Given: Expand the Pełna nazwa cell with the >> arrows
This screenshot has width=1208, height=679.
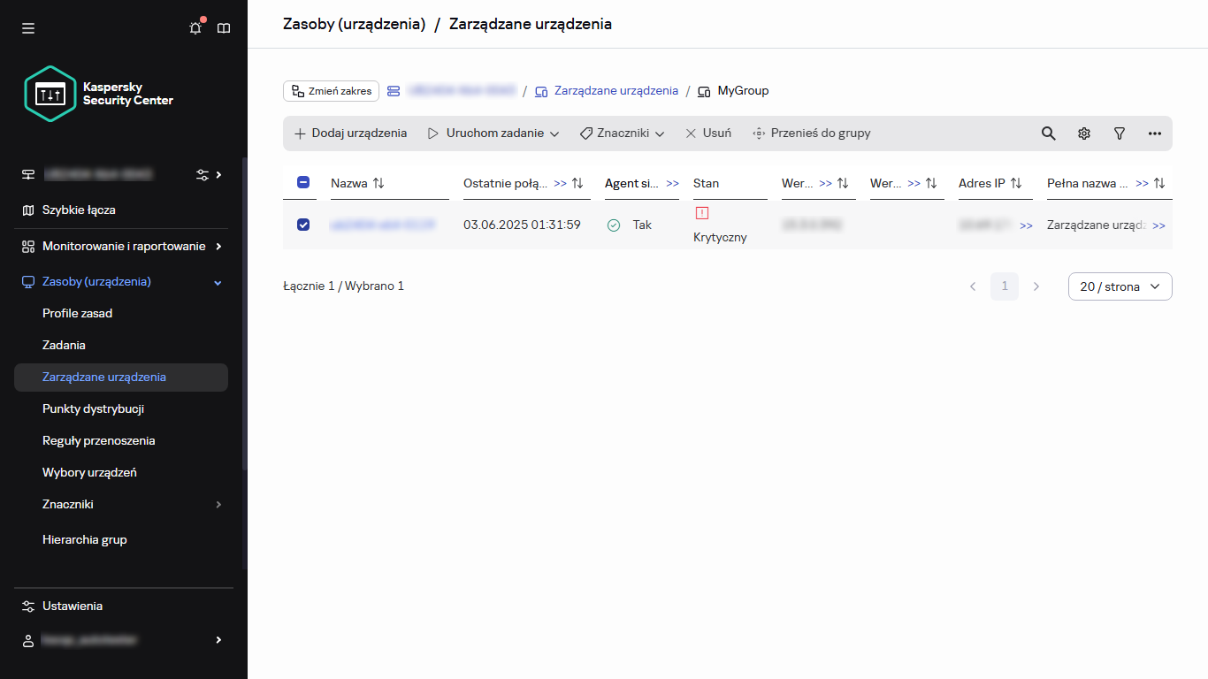Looking at the screenshot, I should coord(1159,225).
